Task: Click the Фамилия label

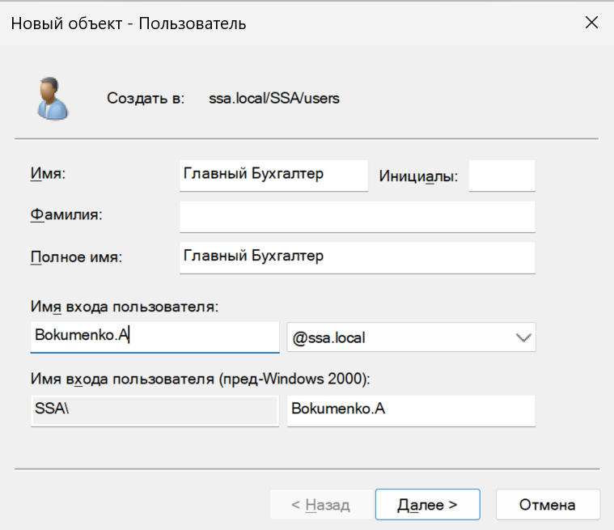Action: pyautogui.click(x=66, y=216)
